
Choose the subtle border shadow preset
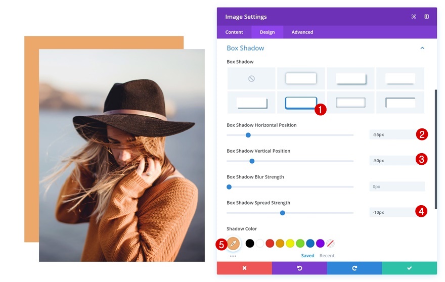click(351, 103)
